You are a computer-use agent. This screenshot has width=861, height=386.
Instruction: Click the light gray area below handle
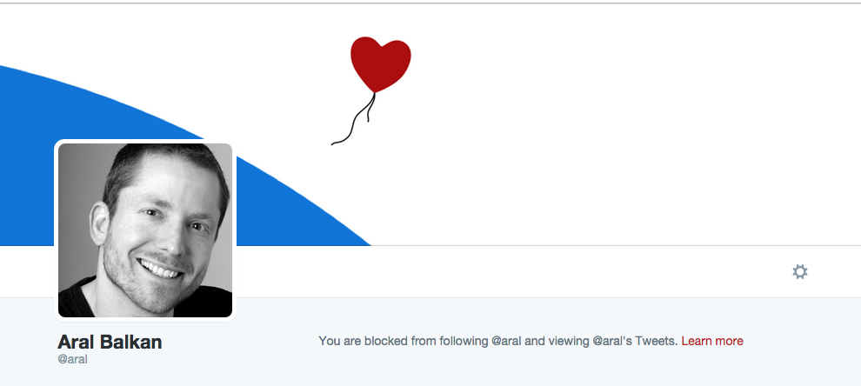click(164, 376)
